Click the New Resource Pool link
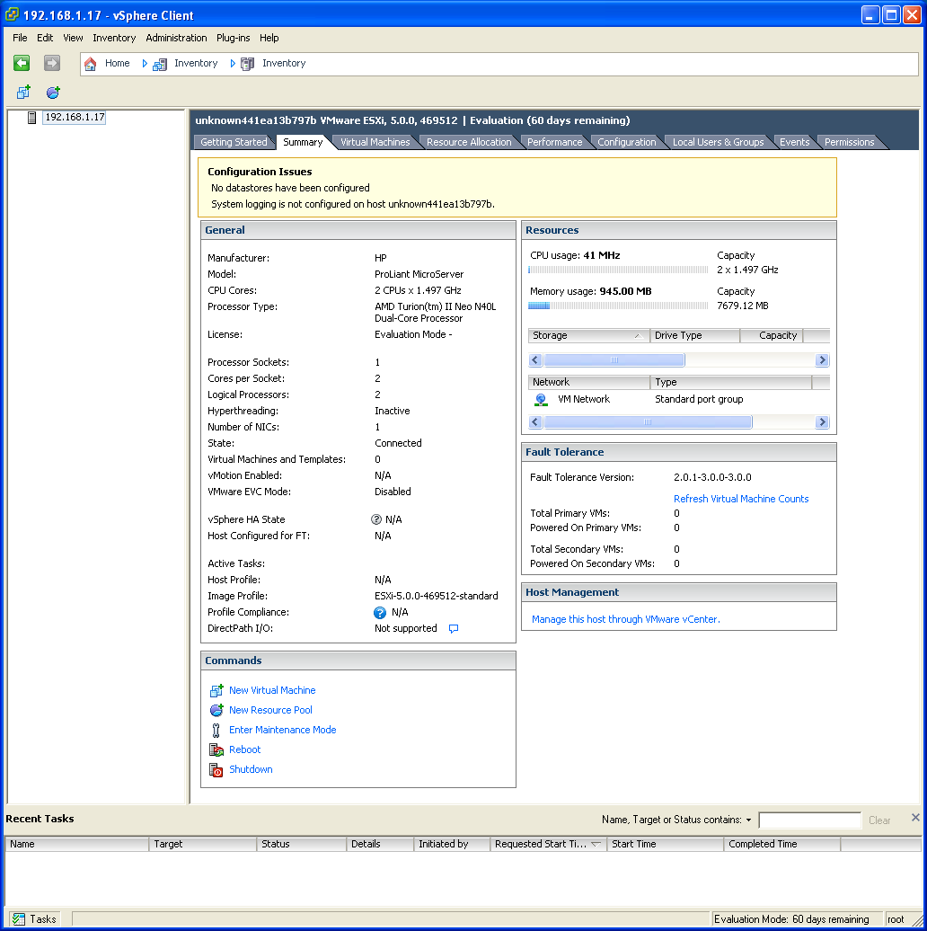Viewport: 927px width, 931px height. coord(270,710)
